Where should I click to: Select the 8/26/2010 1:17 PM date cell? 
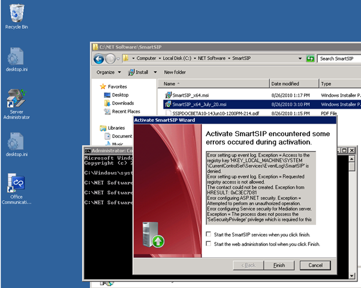click(x=290, y=95)
